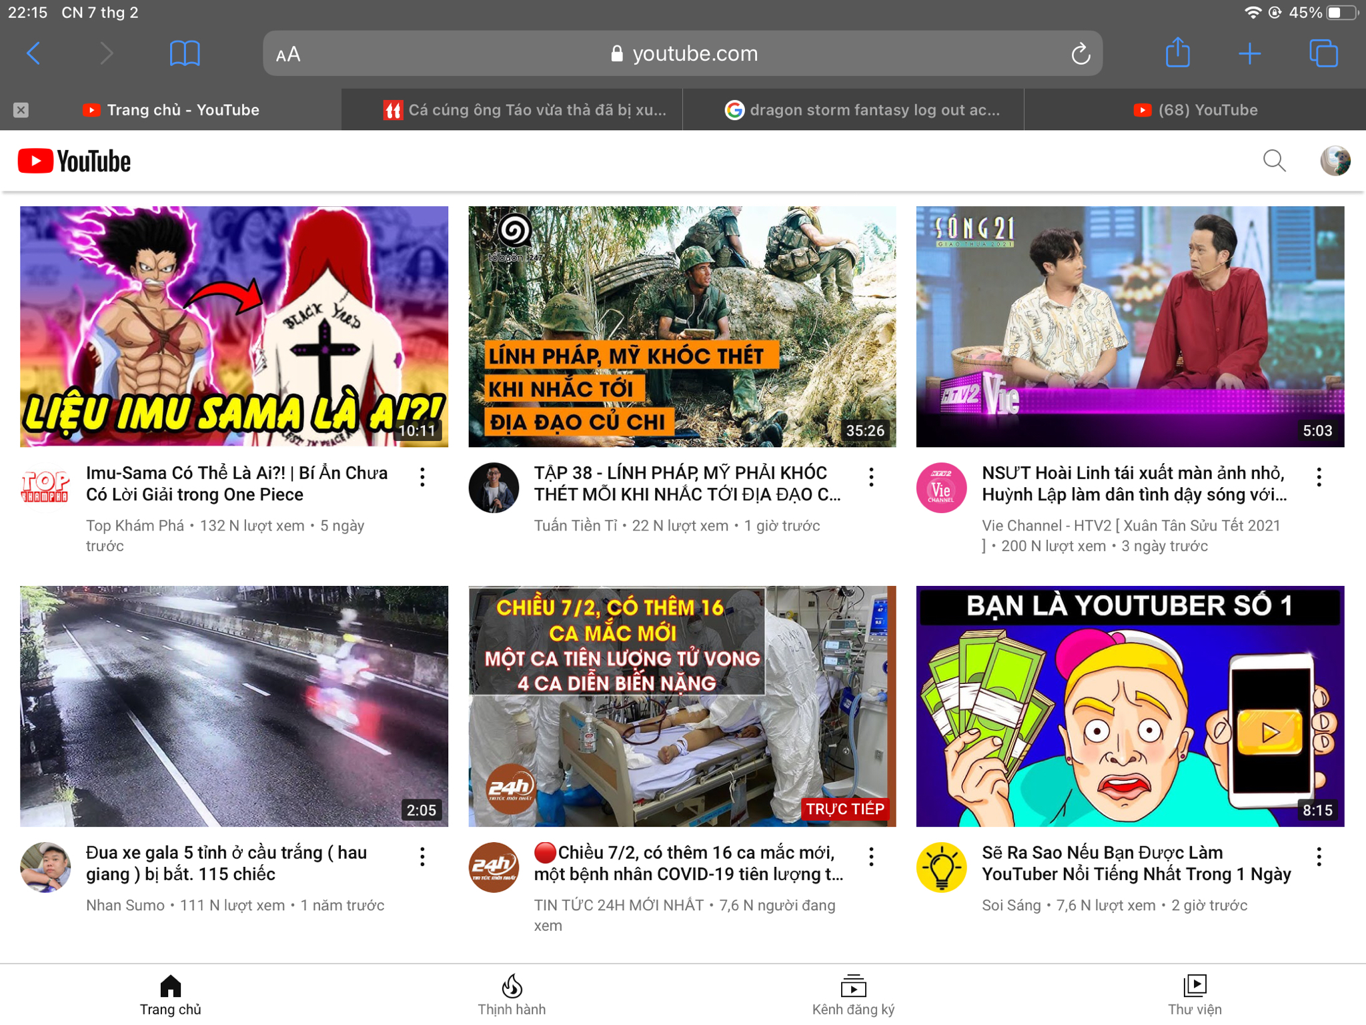Tap the reload page icon

1081,53
